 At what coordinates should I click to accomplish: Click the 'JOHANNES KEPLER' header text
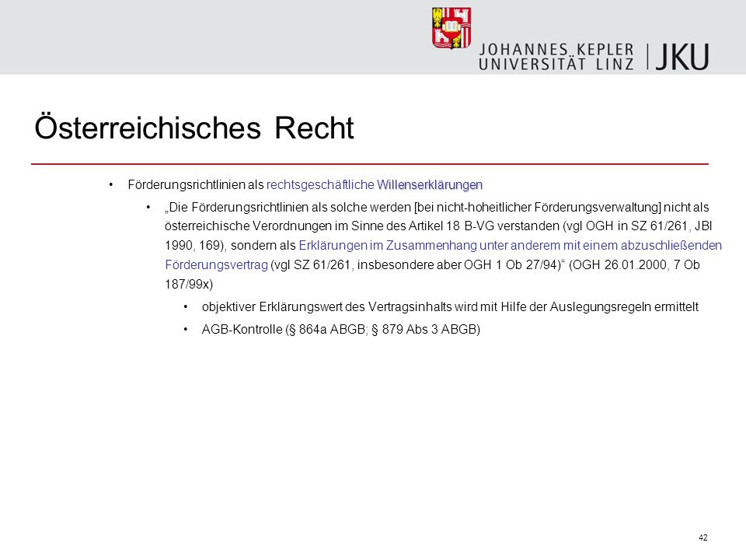click(x=556, y=50)
